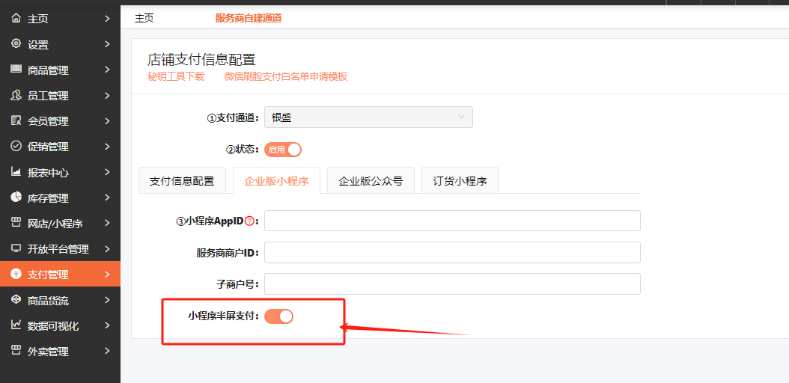Expand the 网店/小程序 chevron arrow
The image size is (789, 383).
click(x=107, y=223)
